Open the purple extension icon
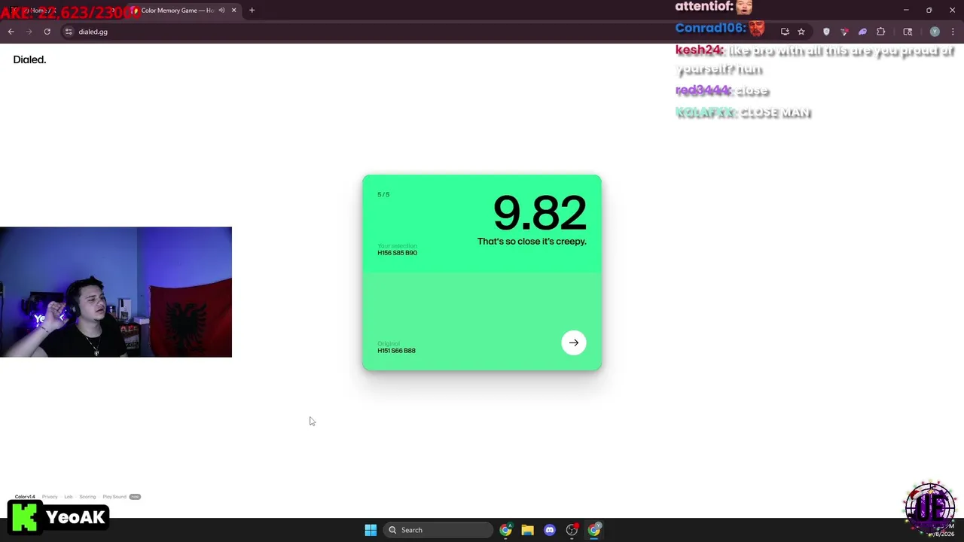Image resolution: width=964 pixels, height=542 pixels. point(862,32)
